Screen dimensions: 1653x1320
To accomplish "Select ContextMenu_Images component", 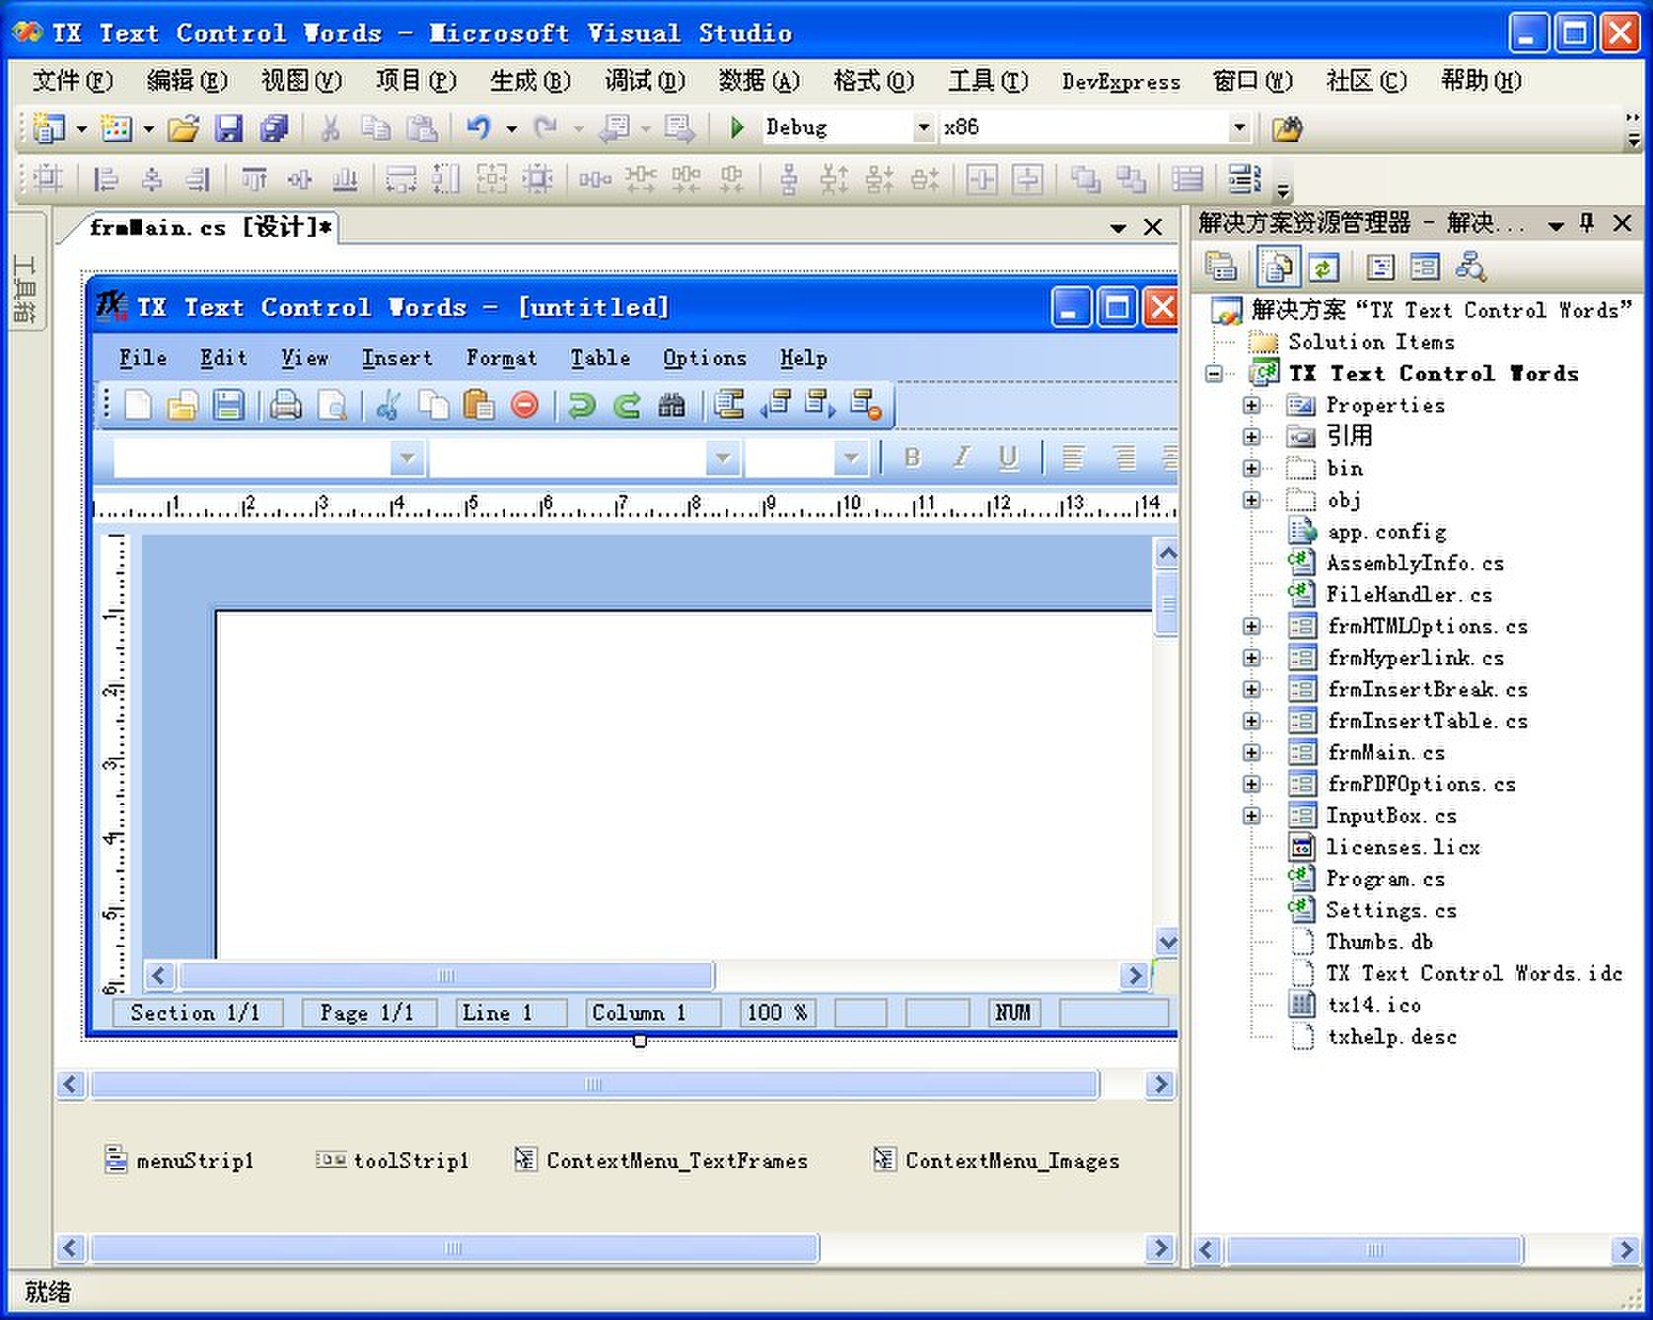I will click(996, 1160).
